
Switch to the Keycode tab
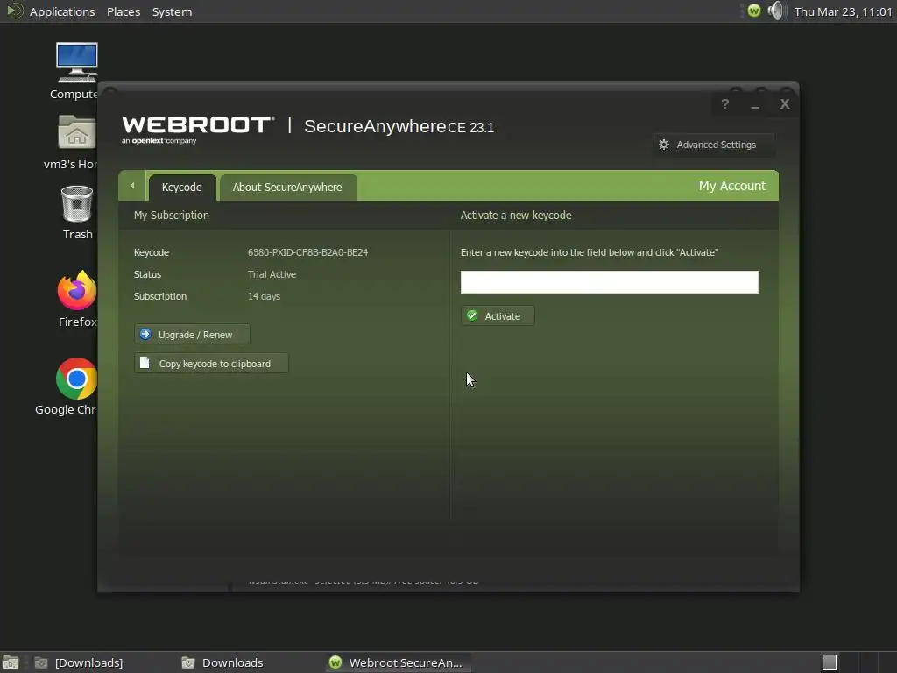182,188
